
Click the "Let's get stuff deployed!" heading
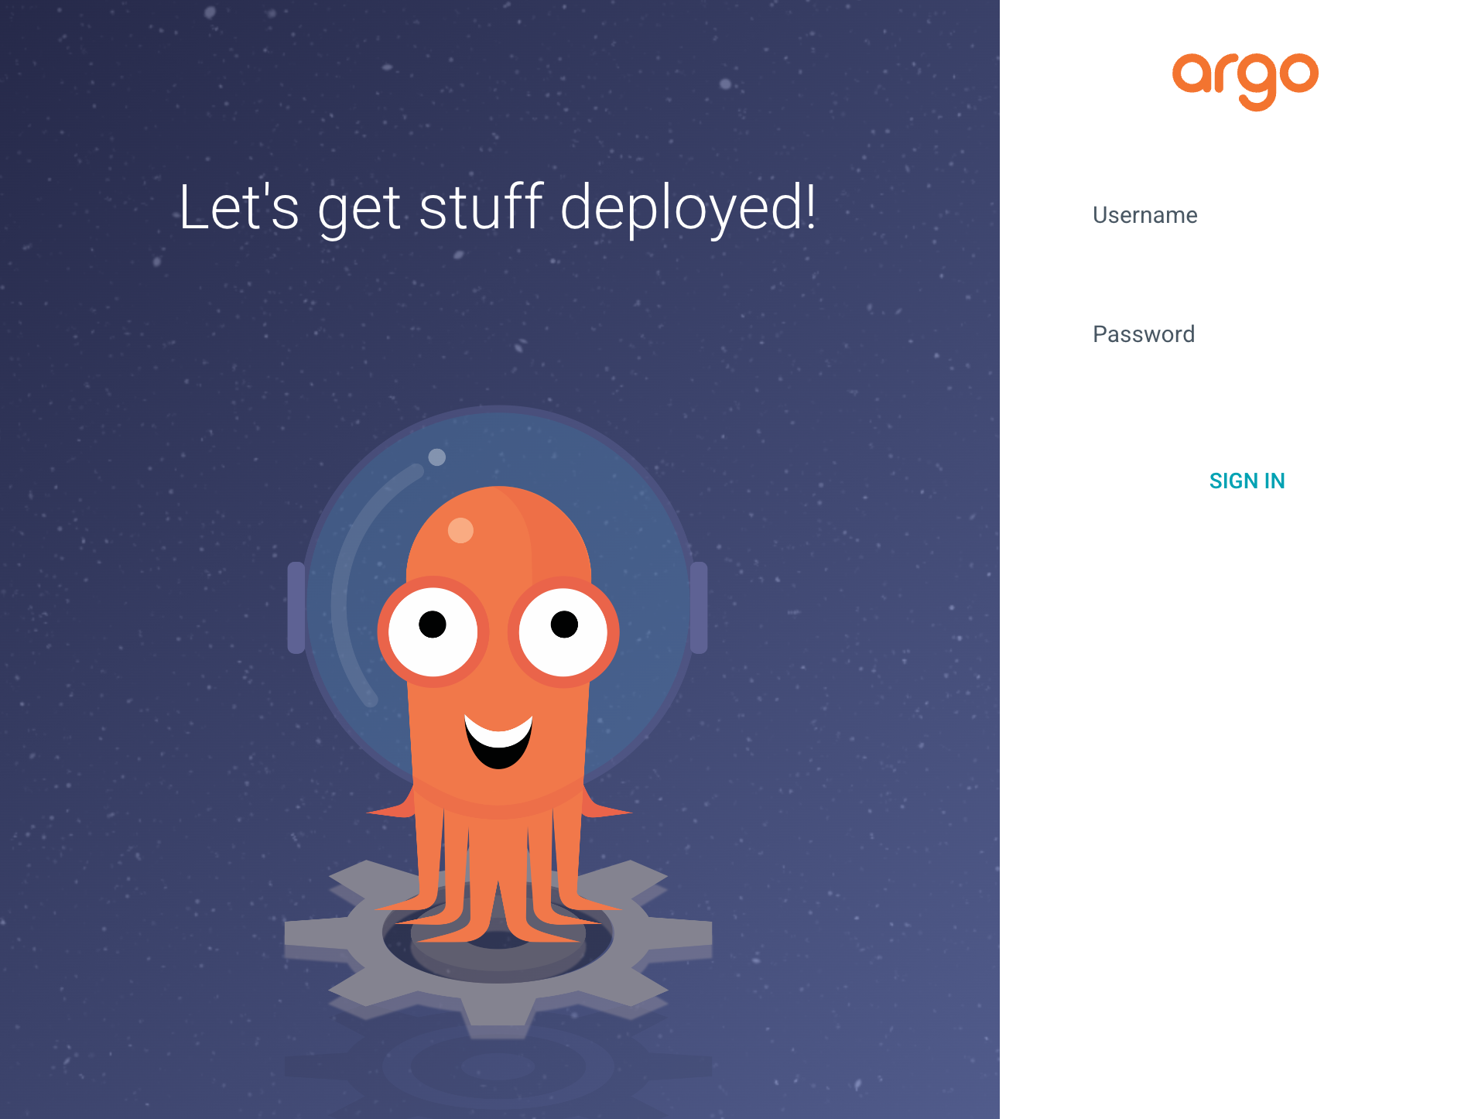point(498,207)
